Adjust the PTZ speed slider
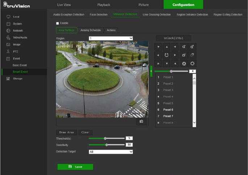Image resolution: width=248 pixels, height=175 pixels. [171, 71]
